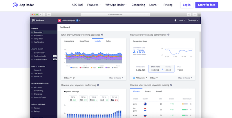This screenshot has width=232, height=118.
Task: Click Show all Metrics in countries card
Action: pos(116,78)
